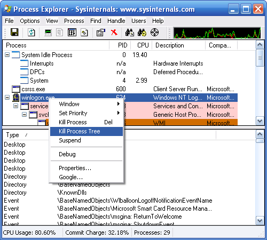Sort by the Description column header
This screenshot has height=240, width=267.
click(x=179, y=45)
